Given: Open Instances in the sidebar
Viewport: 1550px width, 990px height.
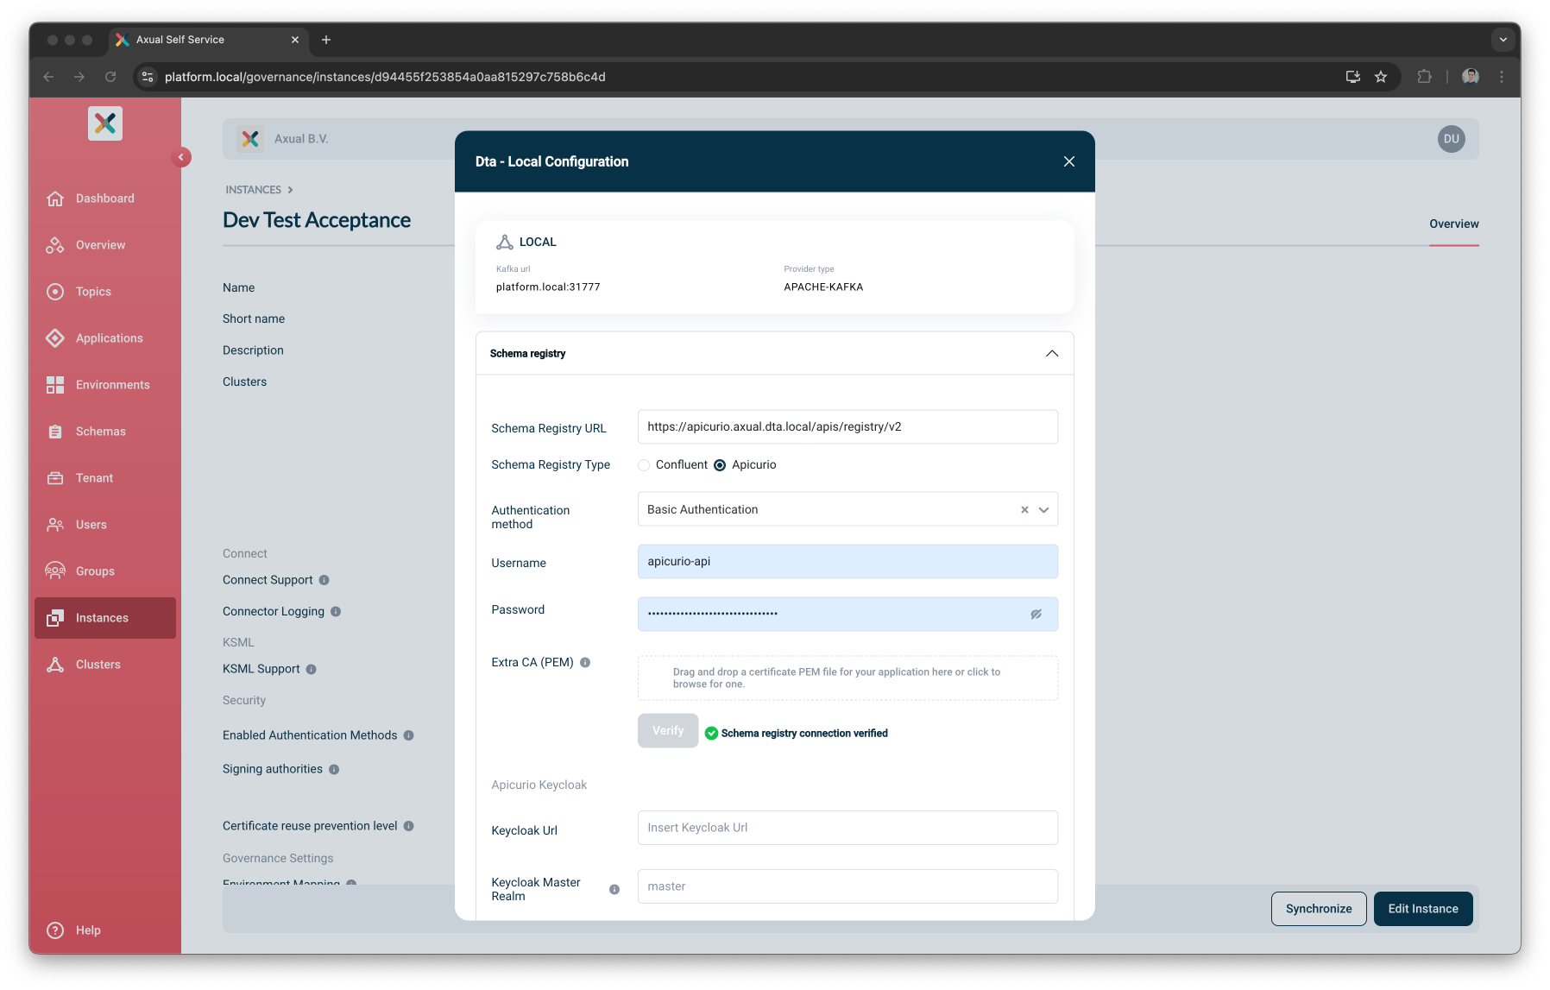Looking at the screenshot, I should pyautogui.click(x=104, y=618).
